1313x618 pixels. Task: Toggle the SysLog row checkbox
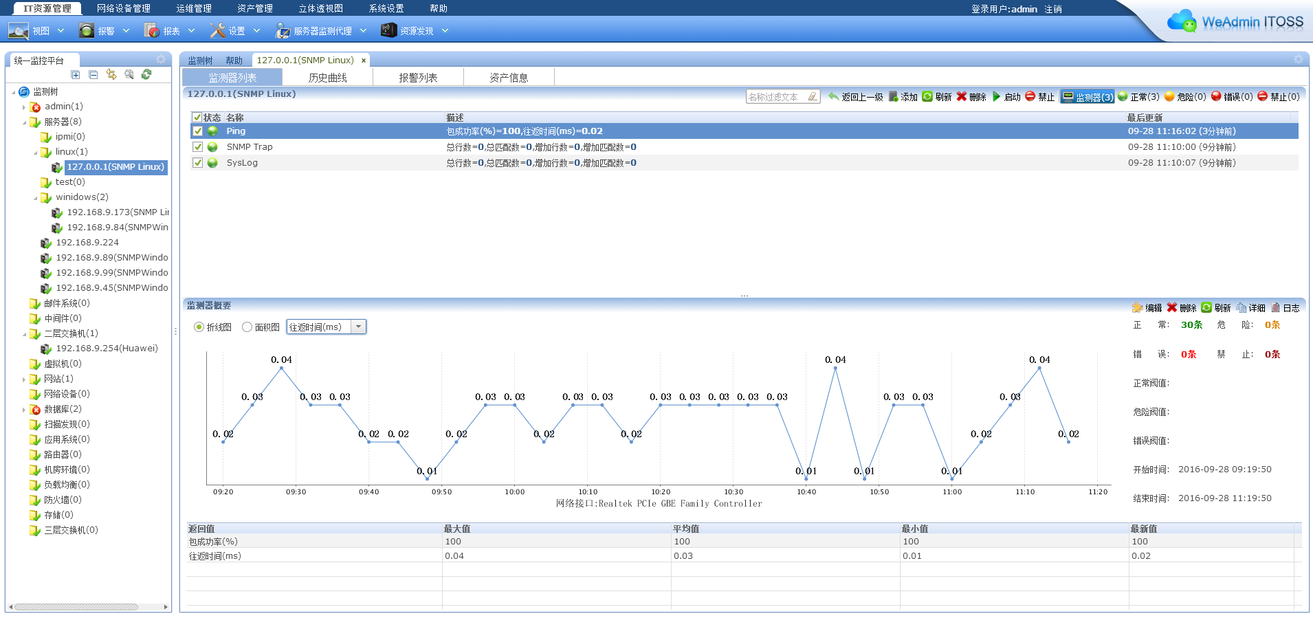[198, 163]
